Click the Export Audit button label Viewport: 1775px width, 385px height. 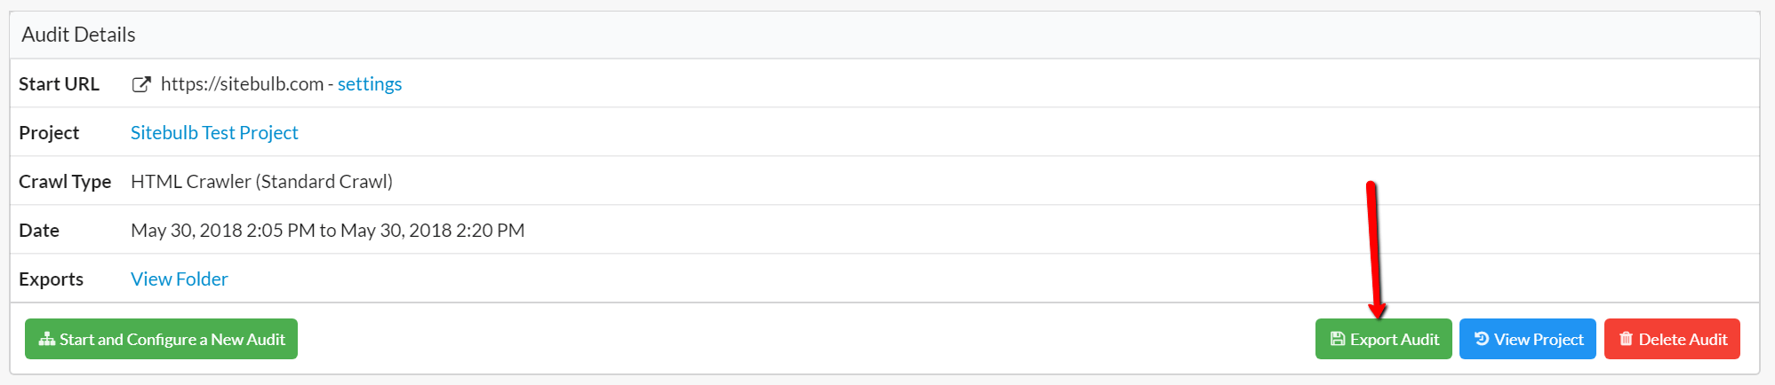[1395, 340]
